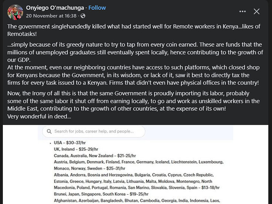Close the post viewer with X
The image size is (272, 204).
(257, 11)
